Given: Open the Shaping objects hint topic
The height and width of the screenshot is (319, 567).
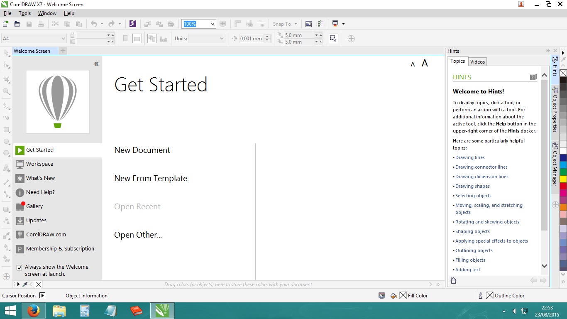Looking at the screenshot, I should (x=472, y=231).
